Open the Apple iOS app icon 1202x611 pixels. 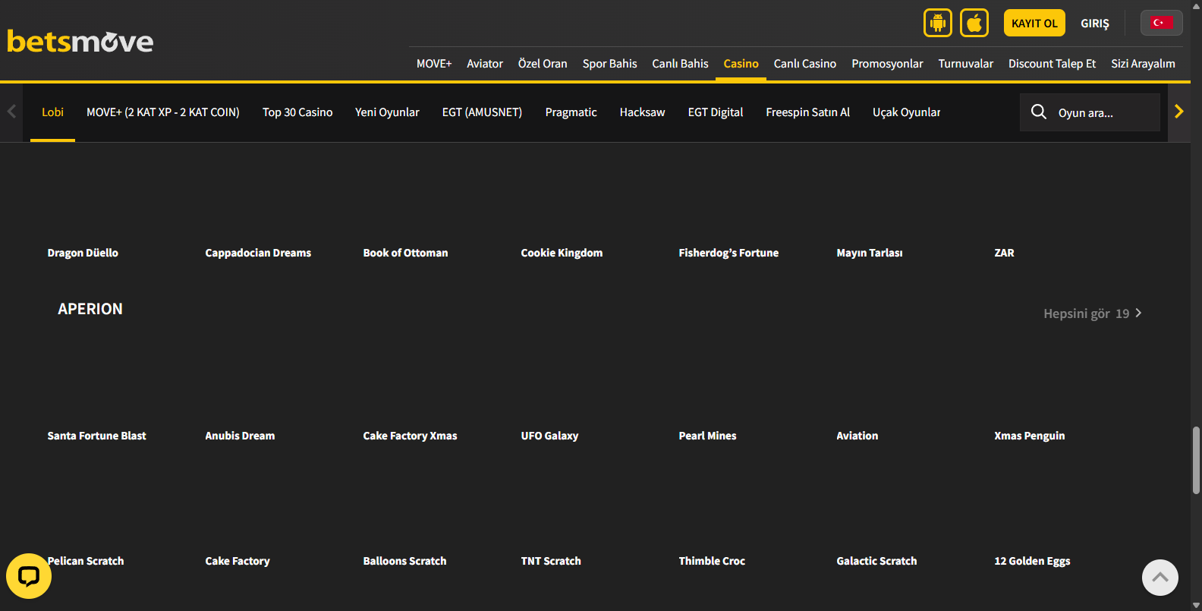click(974, 23)
